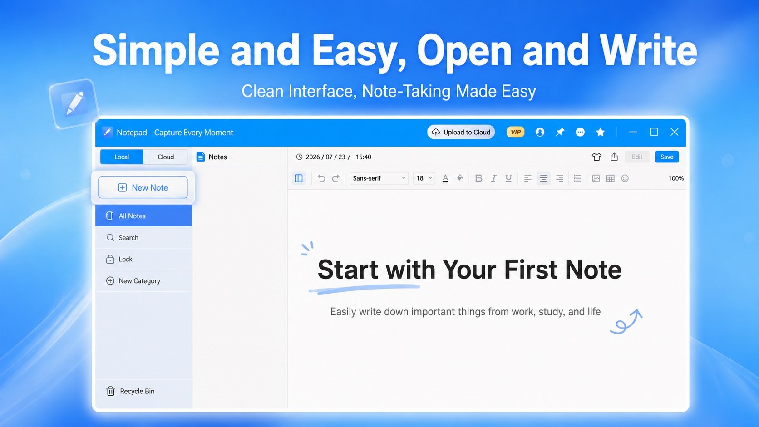Image resolution: width=759 pixels, height=427 pixels.
Task: Add a New Category
Action: (144, 281)
